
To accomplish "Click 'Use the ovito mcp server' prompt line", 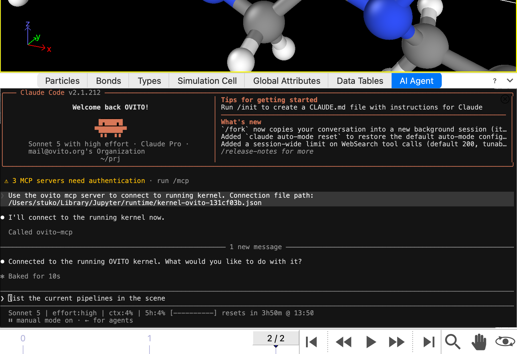I will 161,195.
